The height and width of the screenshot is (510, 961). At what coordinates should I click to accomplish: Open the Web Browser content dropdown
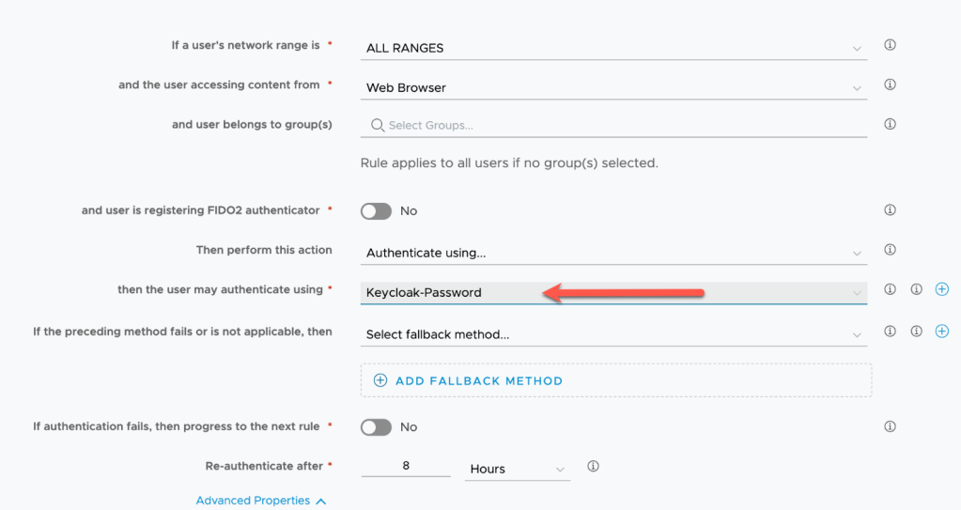[613, 87]
